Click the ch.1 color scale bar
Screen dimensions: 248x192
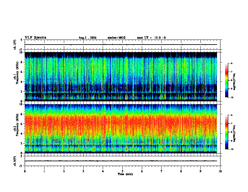tap(226, 80)
